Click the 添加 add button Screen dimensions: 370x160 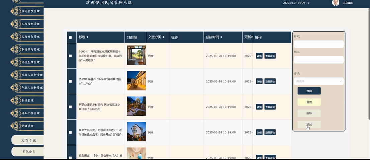click(309, 125)
